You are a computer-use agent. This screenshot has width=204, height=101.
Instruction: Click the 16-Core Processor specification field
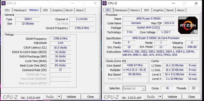(x=160, y=38)
